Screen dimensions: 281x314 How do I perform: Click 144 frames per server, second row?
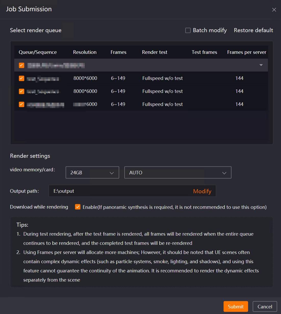coord(239,91)
